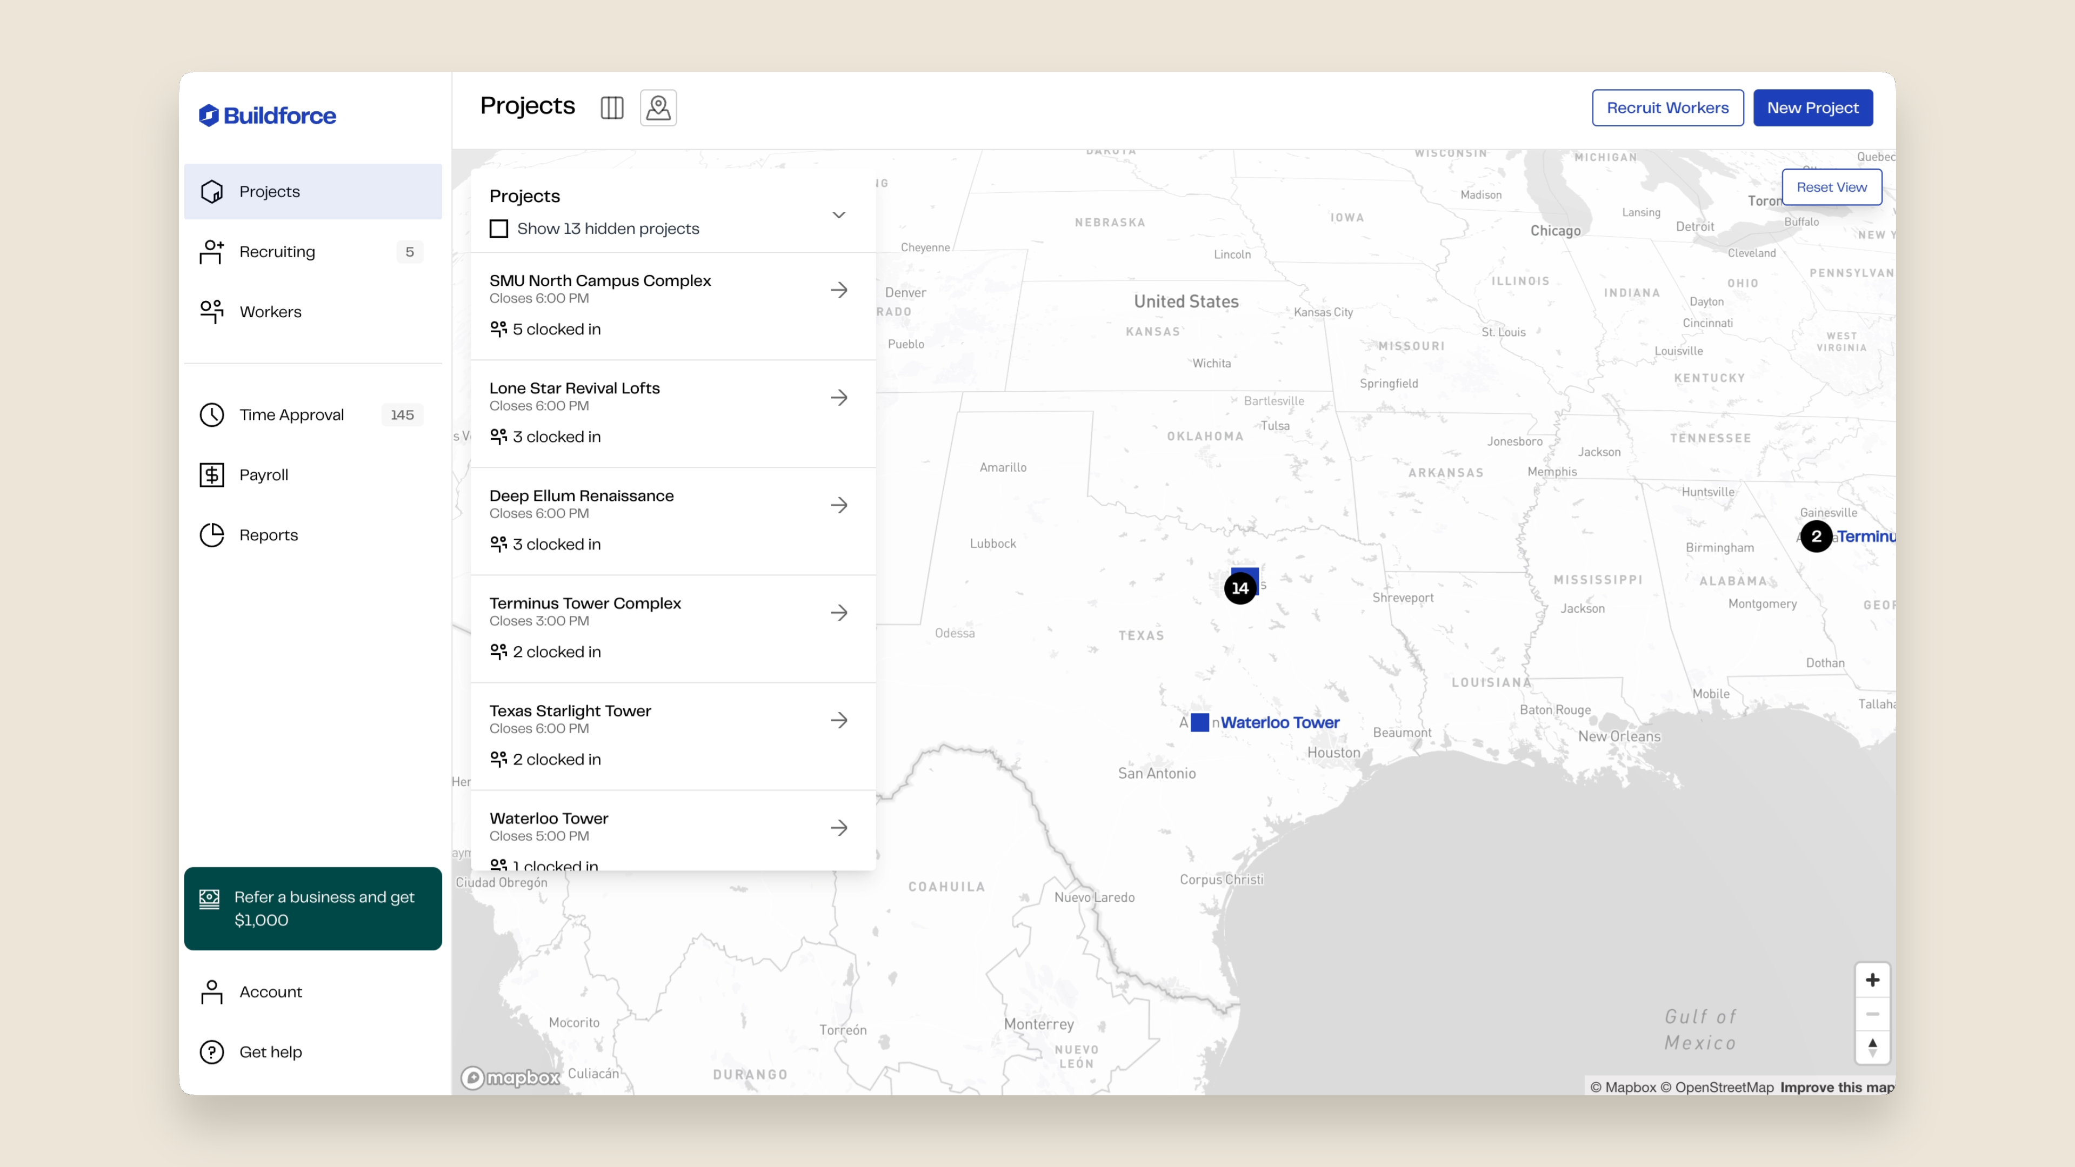
Task: Click the Workers people icon
Action: pos(212,312)
